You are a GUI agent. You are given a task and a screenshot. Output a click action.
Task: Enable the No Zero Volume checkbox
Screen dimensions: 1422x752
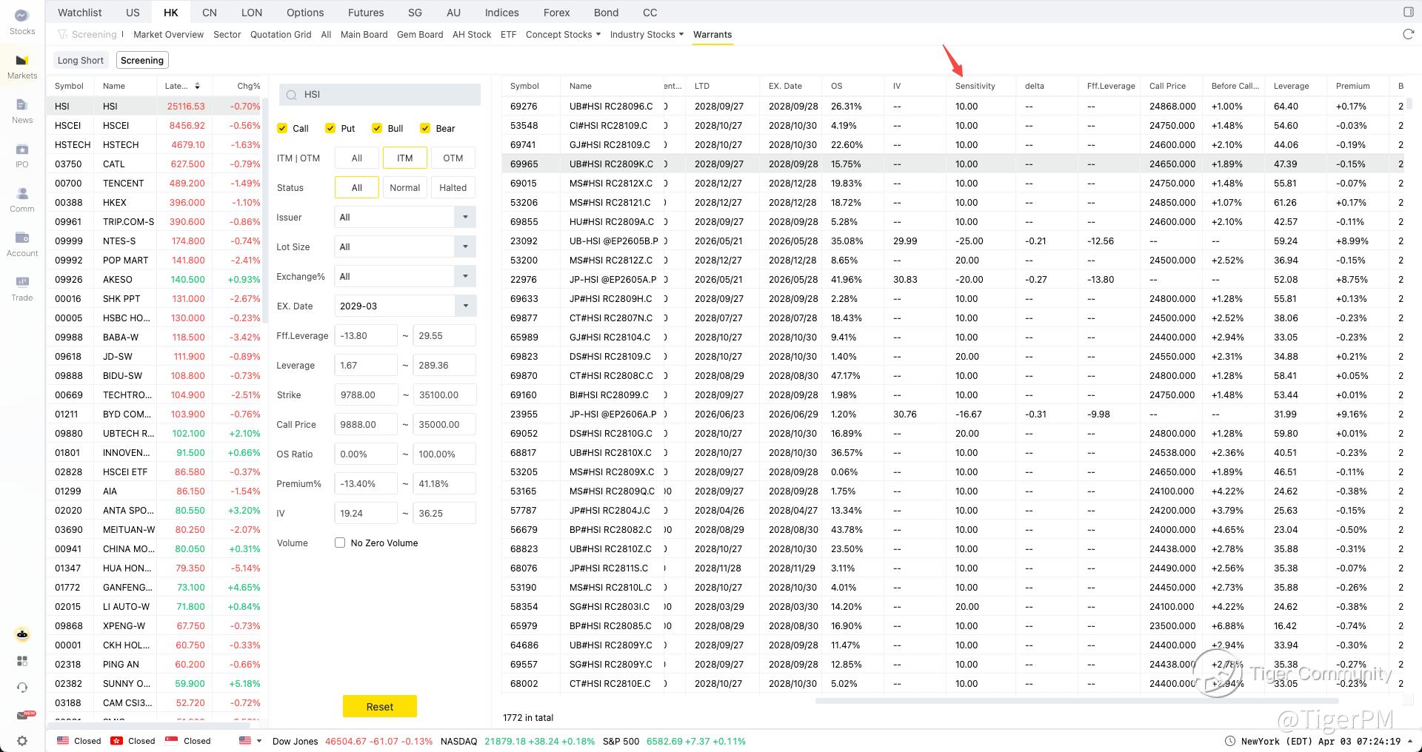[x=340, y=543]
